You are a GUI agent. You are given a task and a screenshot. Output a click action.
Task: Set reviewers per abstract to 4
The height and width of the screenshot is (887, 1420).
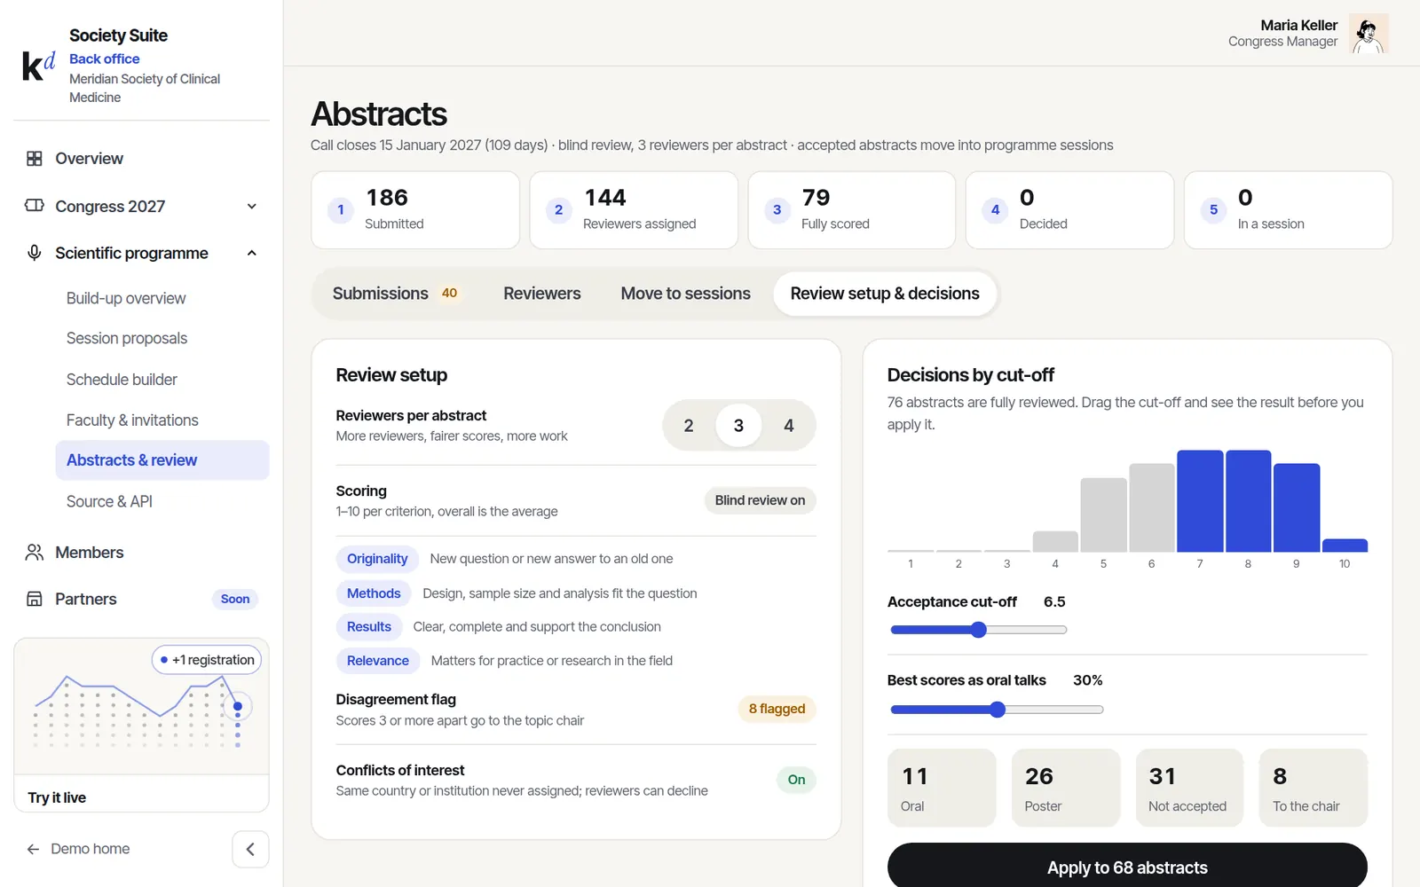click(789, 426)
